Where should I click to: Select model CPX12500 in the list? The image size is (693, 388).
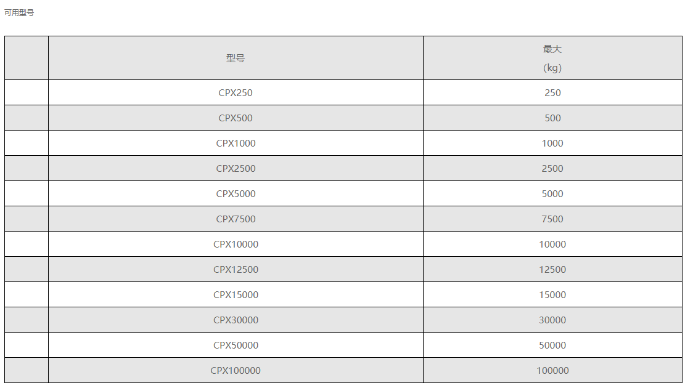point(236,270)
